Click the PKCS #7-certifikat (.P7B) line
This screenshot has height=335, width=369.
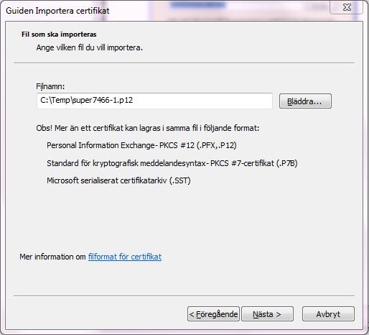[x=172, y=163]
